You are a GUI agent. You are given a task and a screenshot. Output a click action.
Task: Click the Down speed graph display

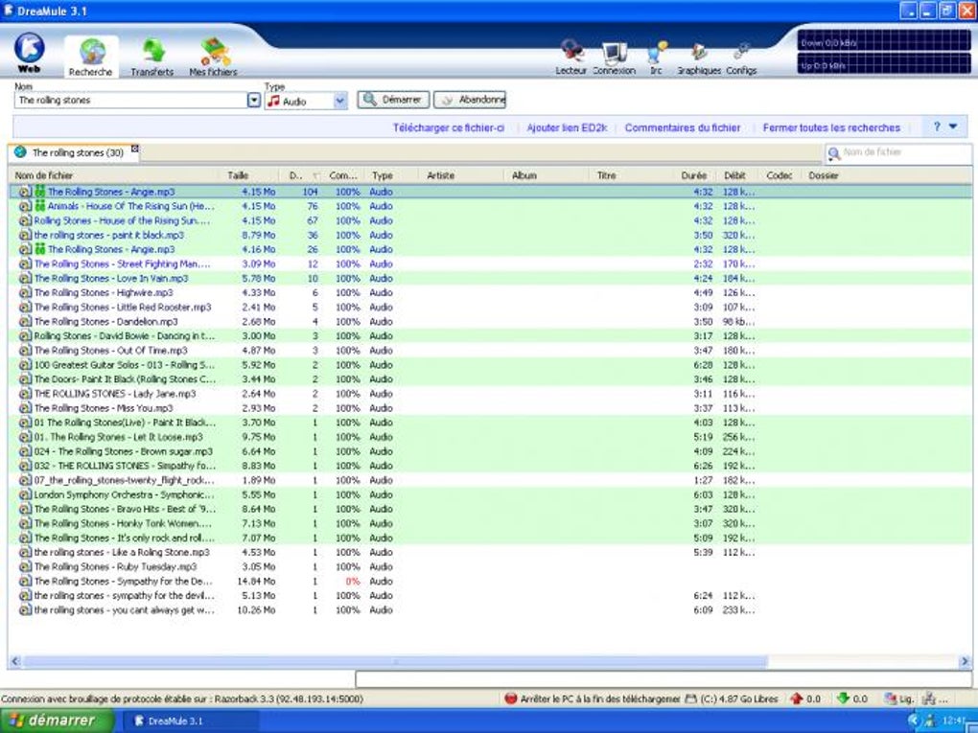(x=884, y=41)
